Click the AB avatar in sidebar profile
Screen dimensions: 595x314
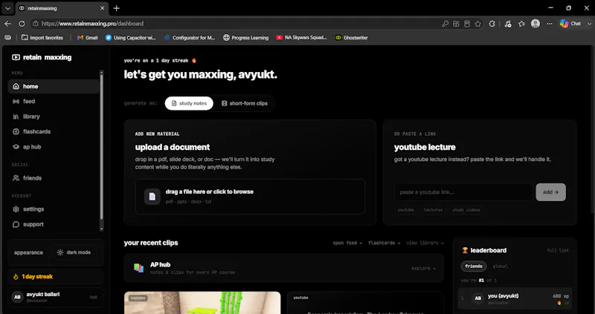click(x=17, y=298)
